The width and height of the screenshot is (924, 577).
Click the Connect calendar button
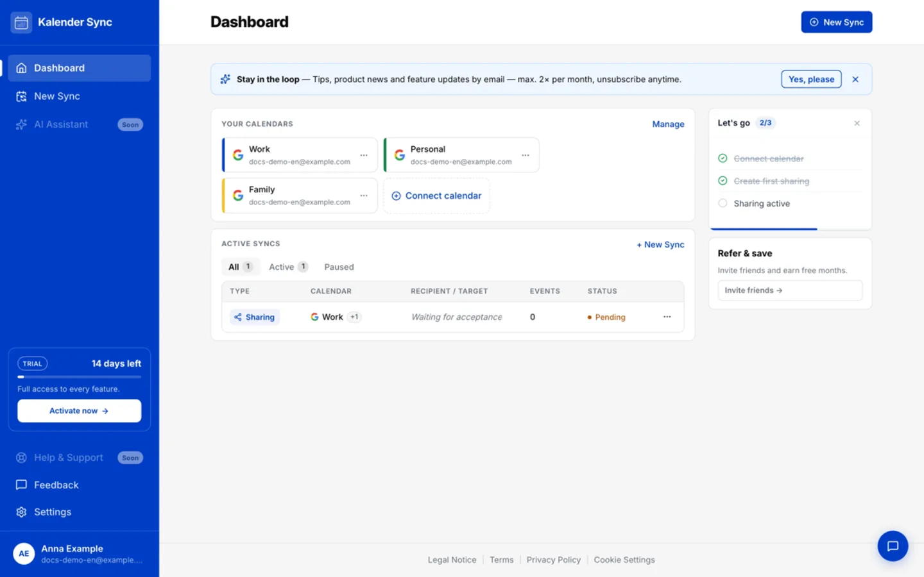[x=436, y=196]
